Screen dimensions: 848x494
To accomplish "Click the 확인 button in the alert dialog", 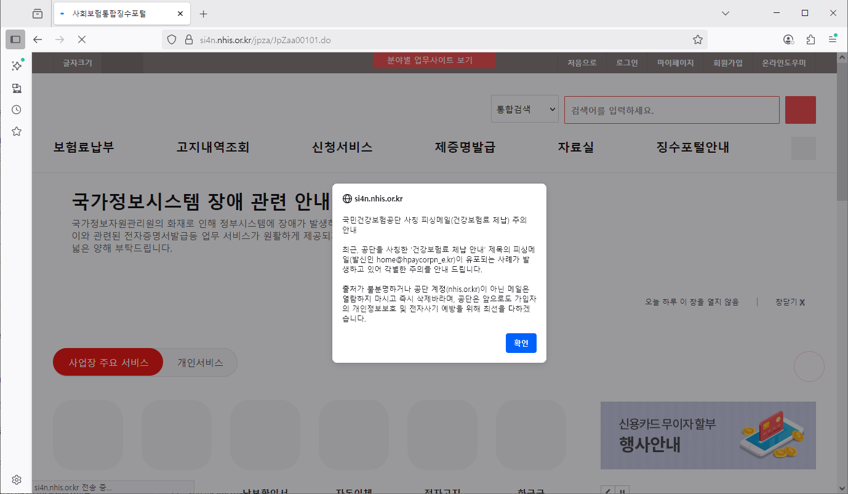I will click(521, 343).
